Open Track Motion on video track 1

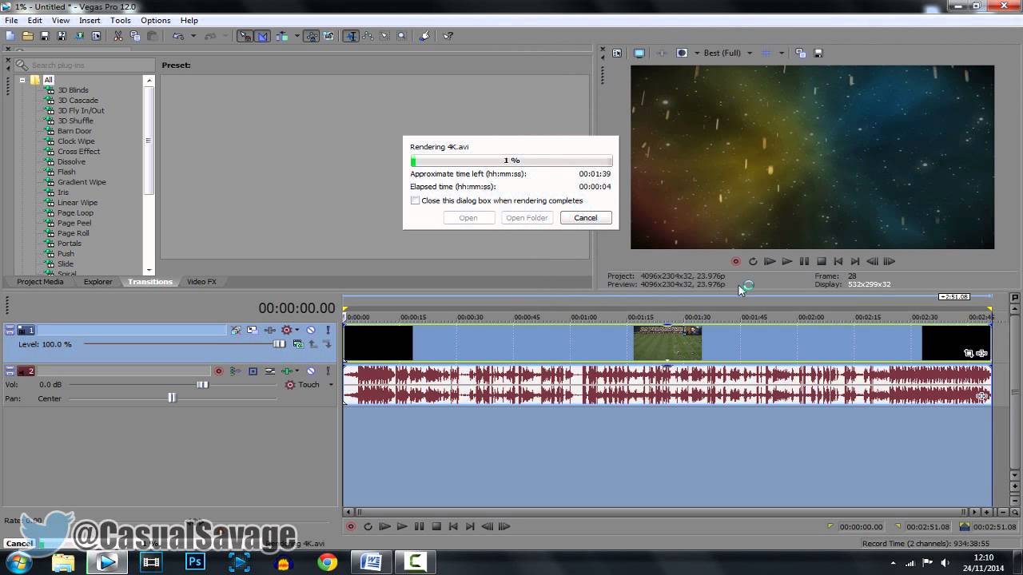[253, 330]
